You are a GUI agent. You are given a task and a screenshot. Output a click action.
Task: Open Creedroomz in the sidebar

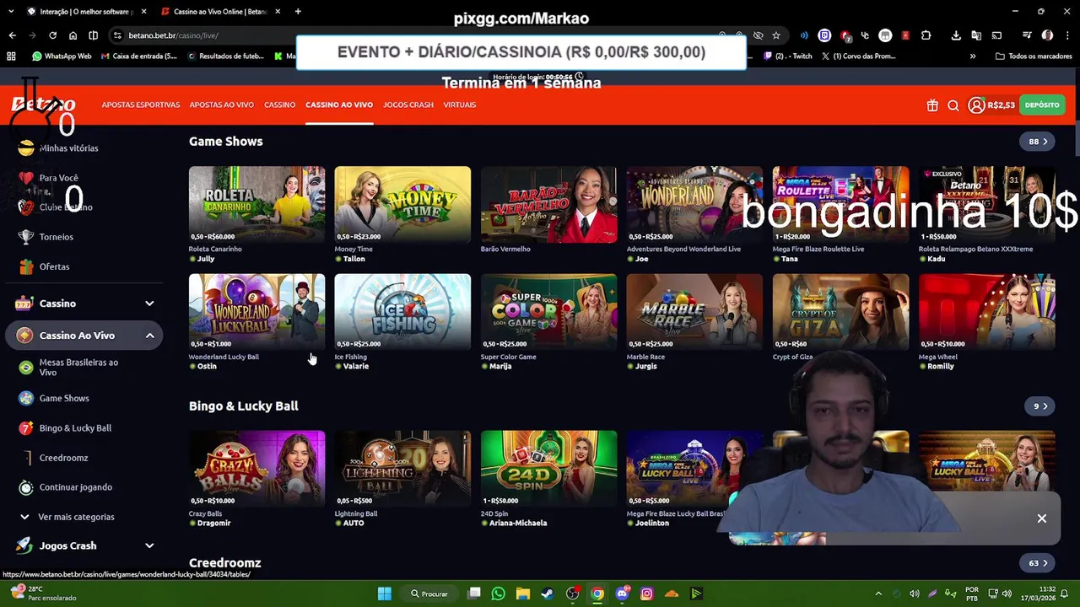(63, 458)
